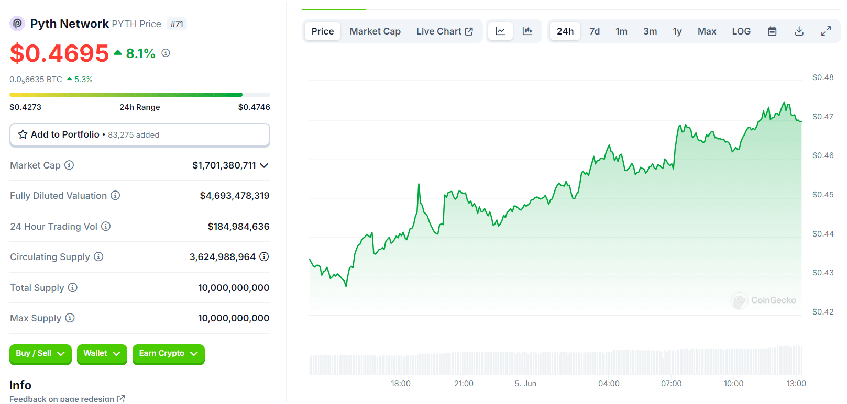Image resolution: width=847 pixels, height=404 pixels.
Task: Open the Live Chart tab
Action: [445, 31]
